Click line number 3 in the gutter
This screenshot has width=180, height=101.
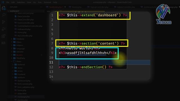click(x=52, y=24)
